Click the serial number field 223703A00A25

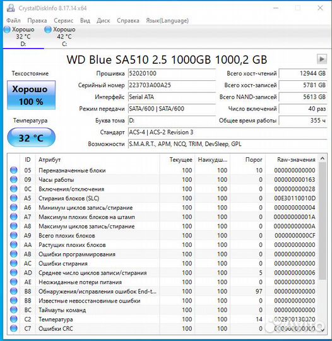(x=172, y=85)
